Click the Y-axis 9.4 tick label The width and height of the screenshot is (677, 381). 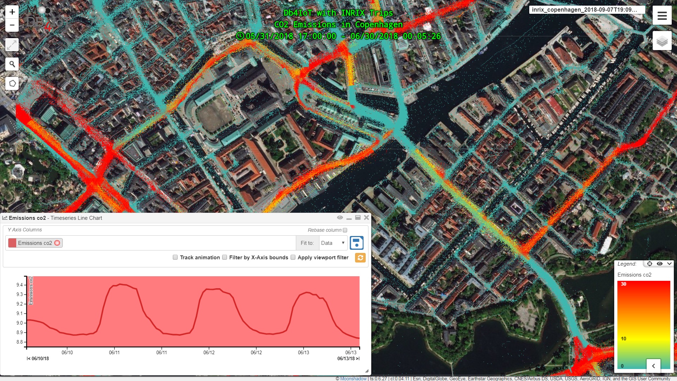(19, 285)
